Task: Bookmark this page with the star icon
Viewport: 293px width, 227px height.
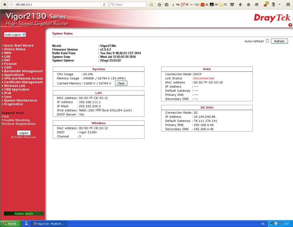Action: (159, 5)
